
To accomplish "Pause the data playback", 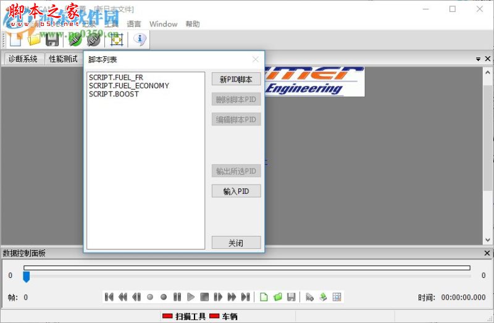I will coord(177,297).
